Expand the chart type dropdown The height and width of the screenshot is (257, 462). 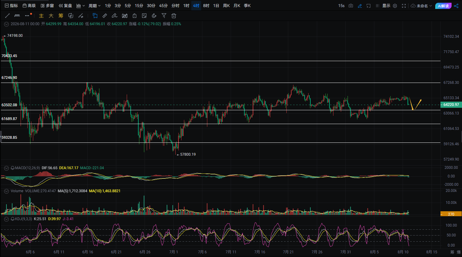[x=81, y=6]
